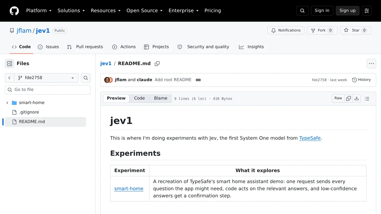Open the TypeSafe link in README
This screenshot has height=214, width=381.
click(x=310, y=138)
